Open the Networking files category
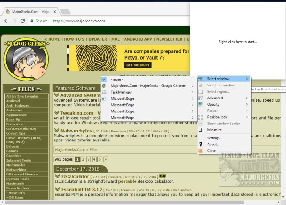 (16, 170)
